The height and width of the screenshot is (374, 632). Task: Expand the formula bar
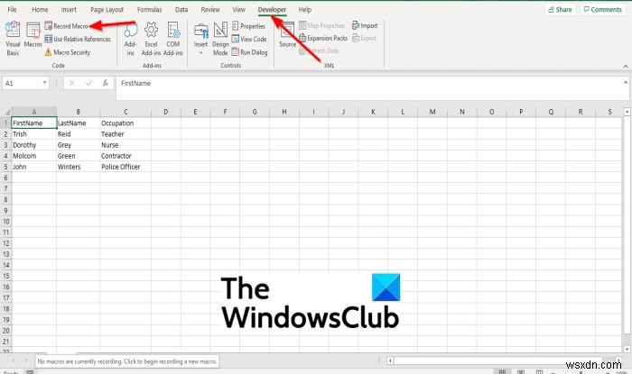click(x=625, y=83)
